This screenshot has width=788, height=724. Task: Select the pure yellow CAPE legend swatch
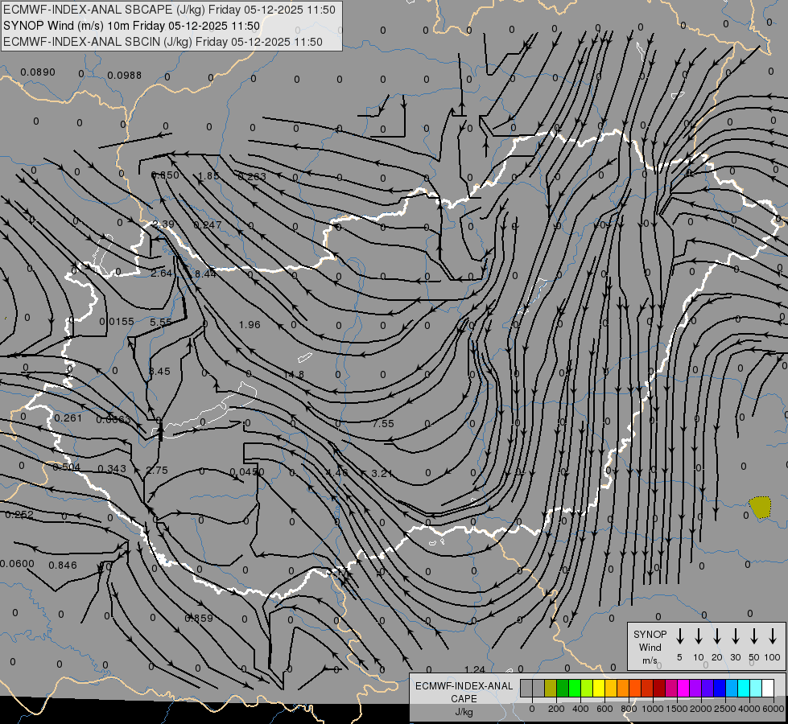(x=599, y=689)
